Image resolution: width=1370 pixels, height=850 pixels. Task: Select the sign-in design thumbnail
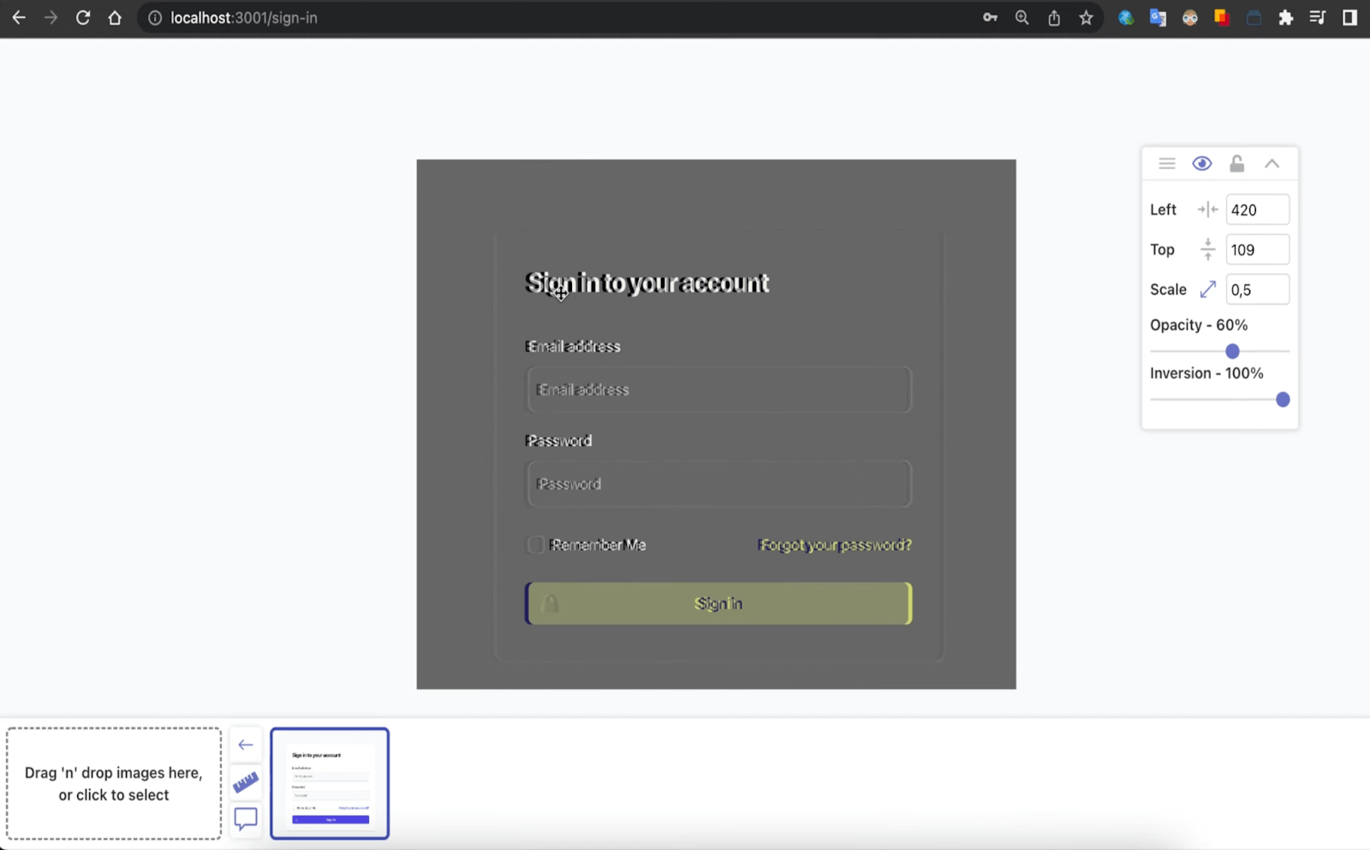pyautogui.click(x=330, y=783)
